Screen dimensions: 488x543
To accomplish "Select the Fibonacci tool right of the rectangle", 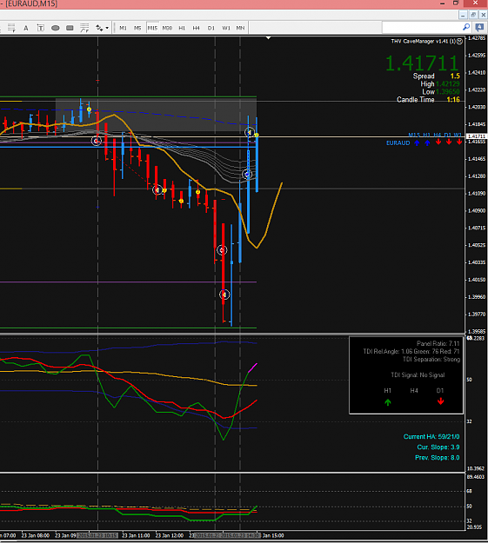I will (x=84, y=28).
